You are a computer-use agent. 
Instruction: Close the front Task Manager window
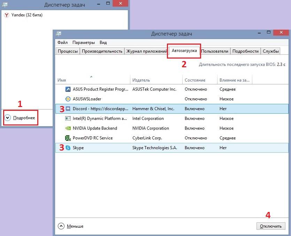coord(281,32)
